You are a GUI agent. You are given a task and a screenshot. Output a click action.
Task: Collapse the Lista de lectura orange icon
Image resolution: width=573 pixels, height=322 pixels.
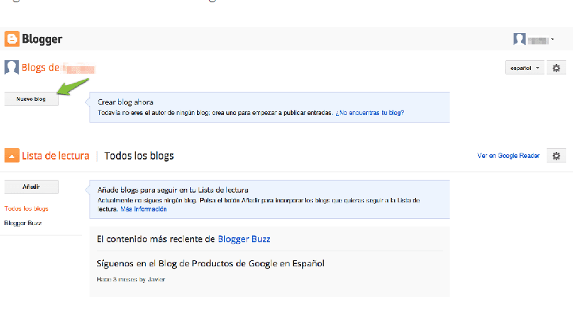12,156
